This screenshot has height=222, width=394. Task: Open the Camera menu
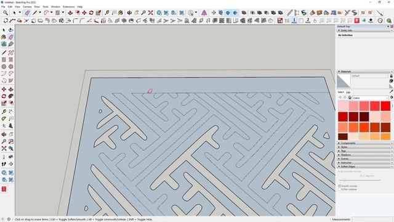point(27,7)
